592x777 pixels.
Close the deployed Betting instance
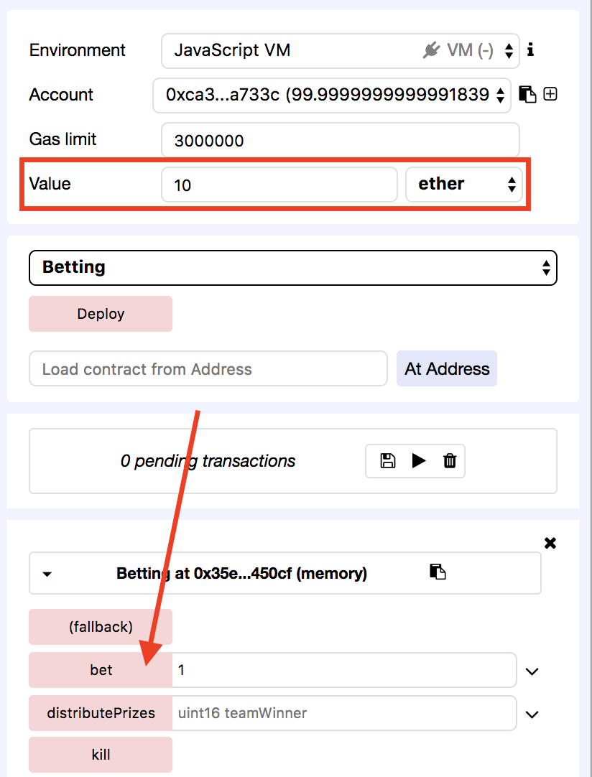click(x=550, y=543)
